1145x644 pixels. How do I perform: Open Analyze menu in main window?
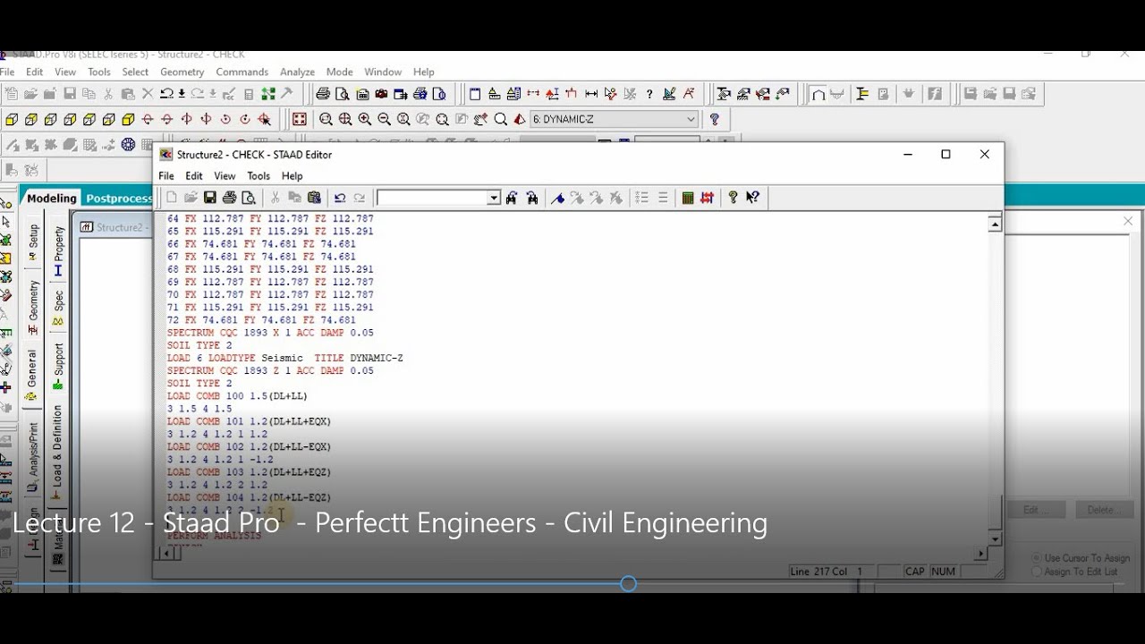tap(297, 72)
